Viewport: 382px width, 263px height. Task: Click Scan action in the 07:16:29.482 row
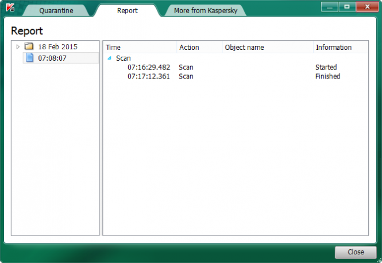[x=186, y=67]
